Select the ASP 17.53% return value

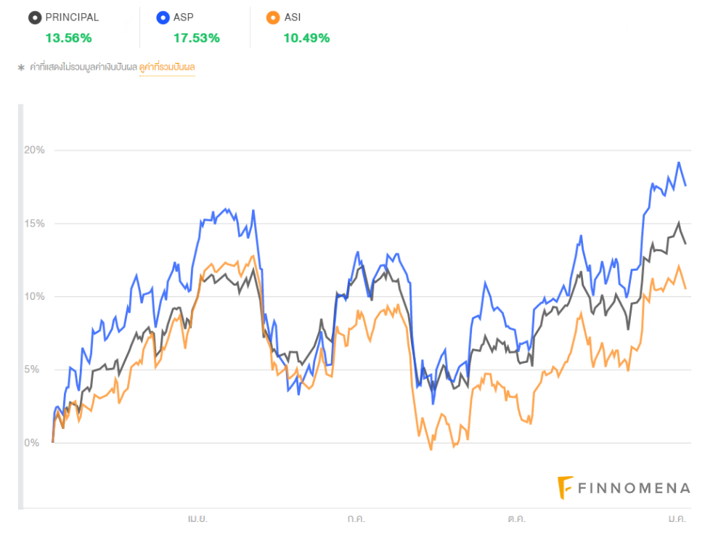196,38
